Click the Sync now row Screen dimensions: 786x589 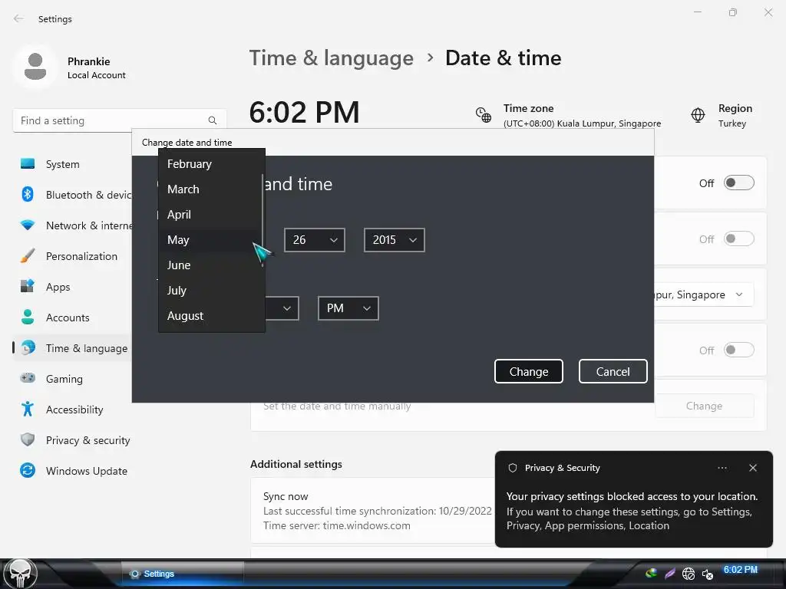(x=372, y=510)
